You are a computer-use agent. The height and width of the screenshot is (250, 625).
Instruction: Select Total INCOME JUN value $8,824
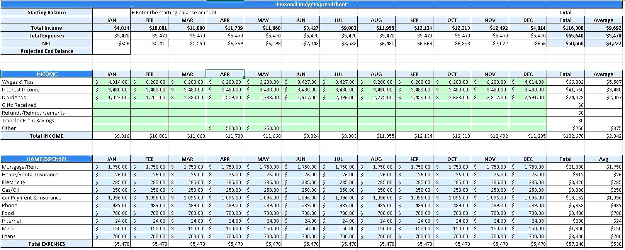pyautogui.click(x=301, y=136)
